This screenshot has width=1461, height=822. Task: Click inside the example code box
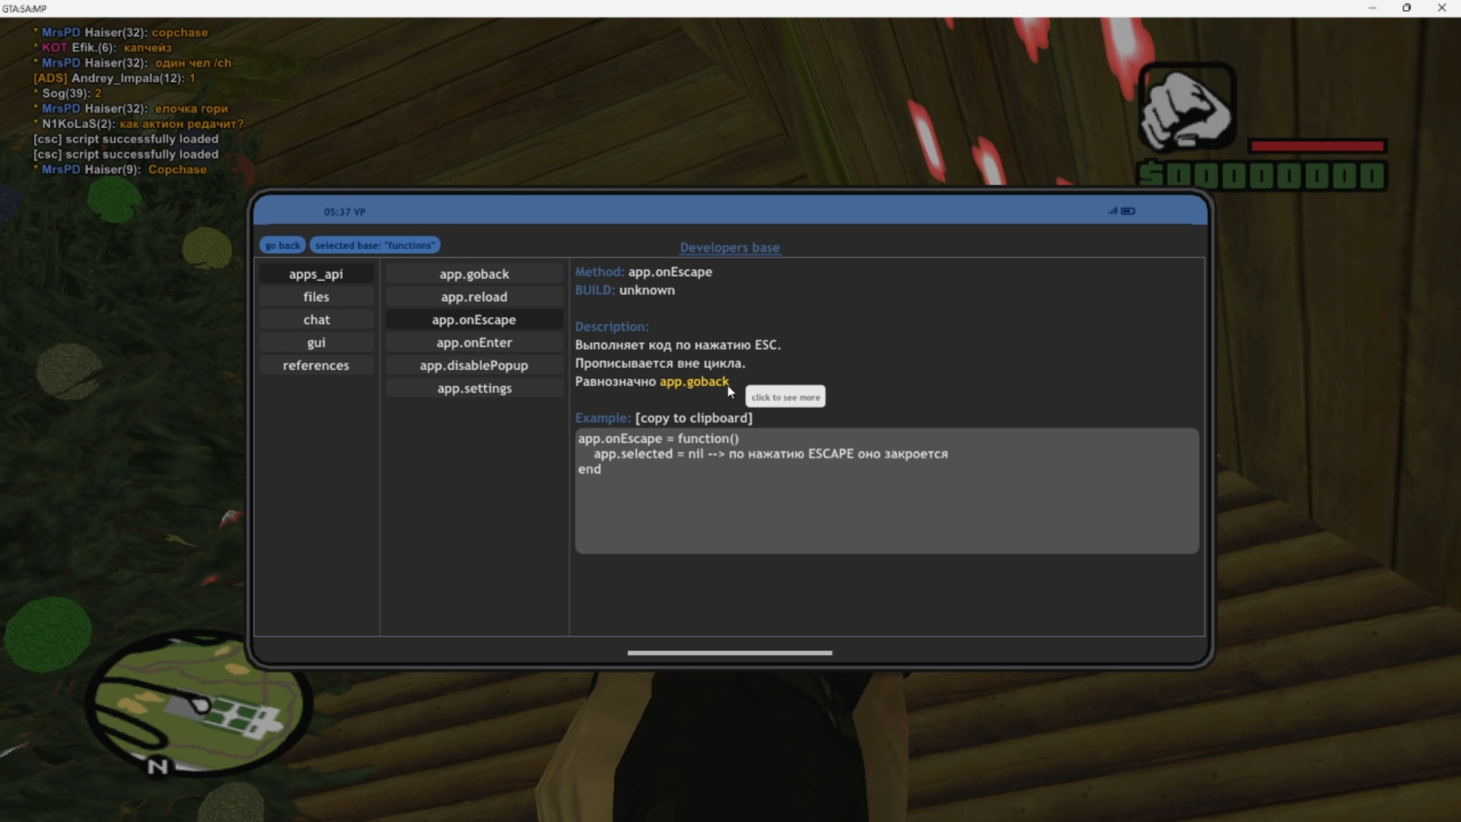[x=886, y=491]
